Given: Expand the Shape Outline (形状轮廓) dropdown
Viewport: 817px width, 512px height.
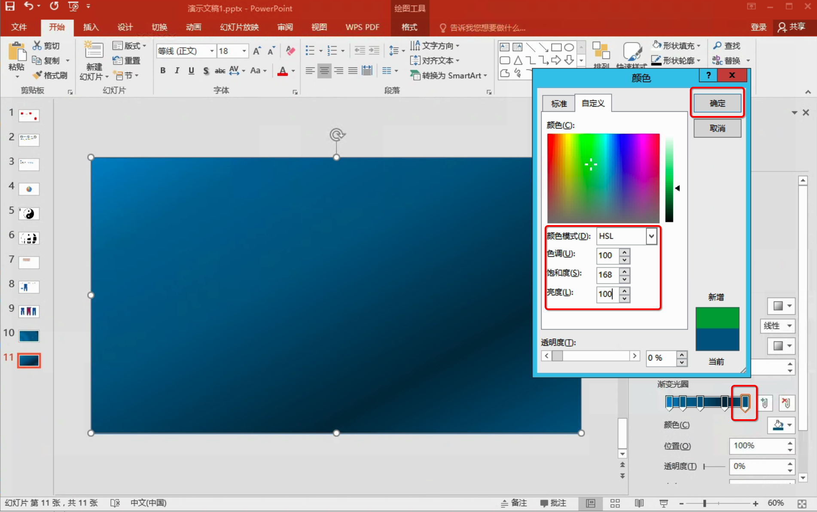Looking at the screenshot, I should (x=699, y=61).
